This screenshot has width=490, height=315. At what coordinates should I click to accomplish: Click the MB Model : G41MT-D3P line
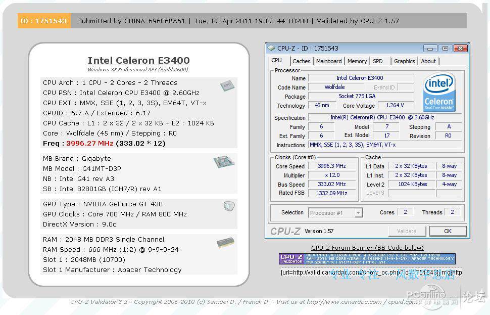(x=82, y=168)
